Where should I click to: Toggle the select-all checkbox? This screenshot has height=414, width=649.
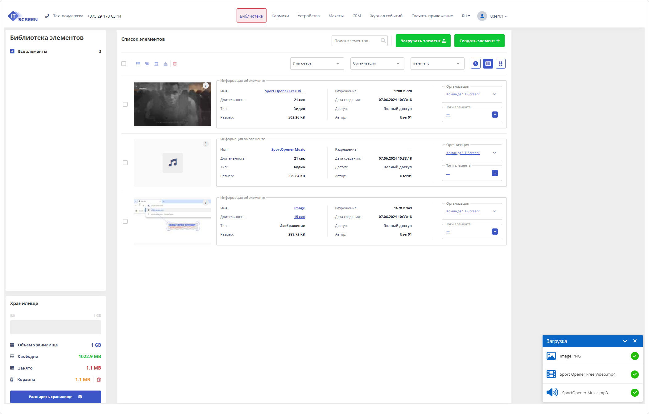tap(124, 64)
